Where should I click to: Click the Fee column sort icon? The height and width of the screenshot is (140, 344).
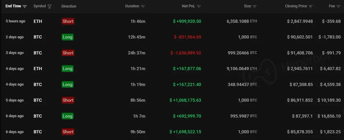pyautogui.click(x=339, y=6)
